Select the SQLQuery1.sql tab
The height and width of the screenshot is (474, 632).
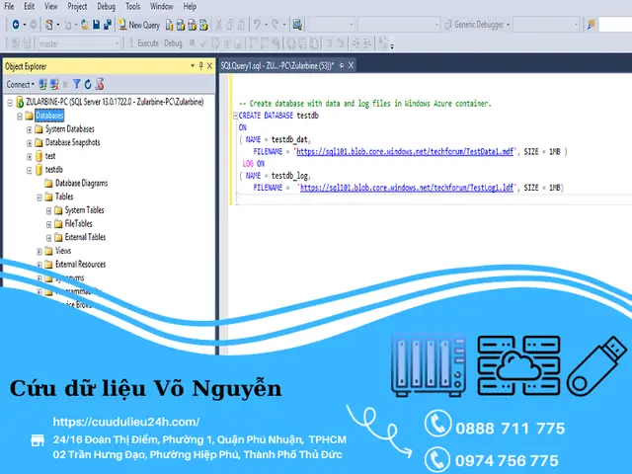[276, 65]
